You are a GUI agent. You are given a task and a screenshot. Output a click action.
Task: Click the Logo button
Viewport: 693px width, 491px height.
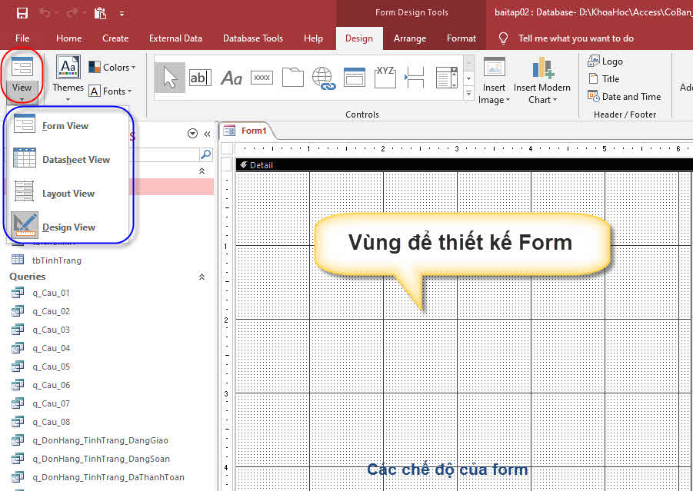605,61
